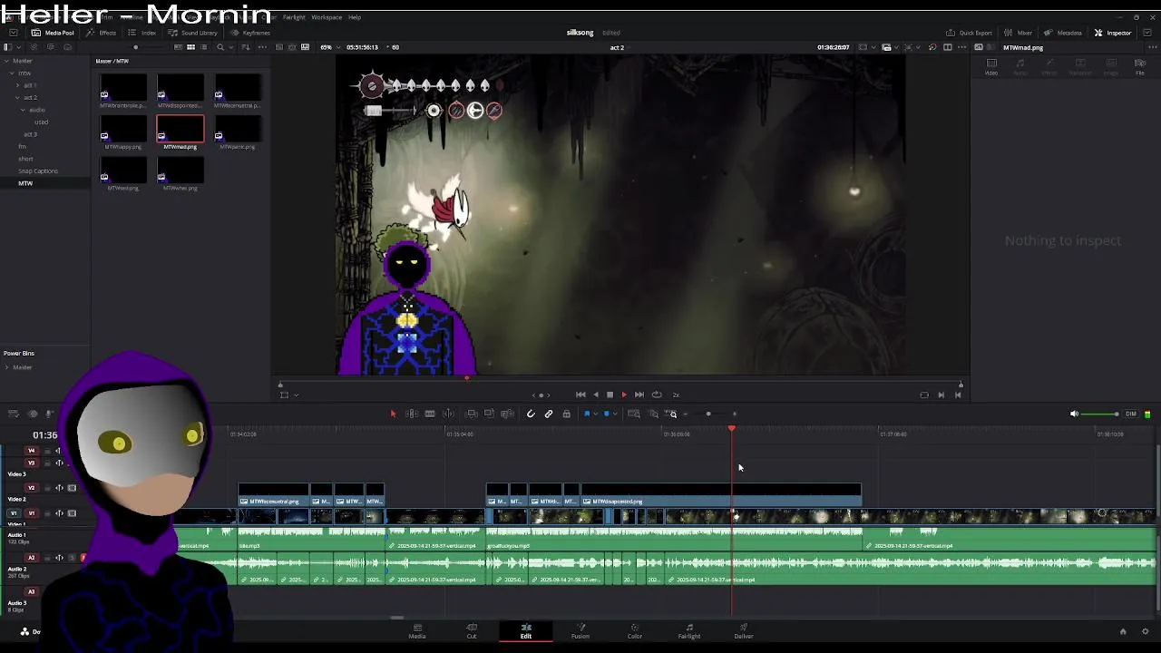The height and width of the screenshot is (653, 1161).
Task: Switch media pool to list view
Action: click(x=203, y=47)
